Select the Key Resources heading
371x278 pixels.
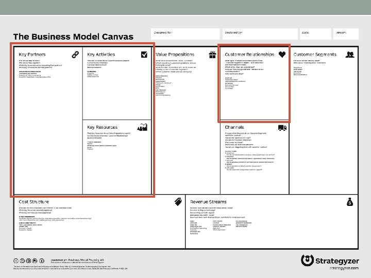(x=102, y=127)
